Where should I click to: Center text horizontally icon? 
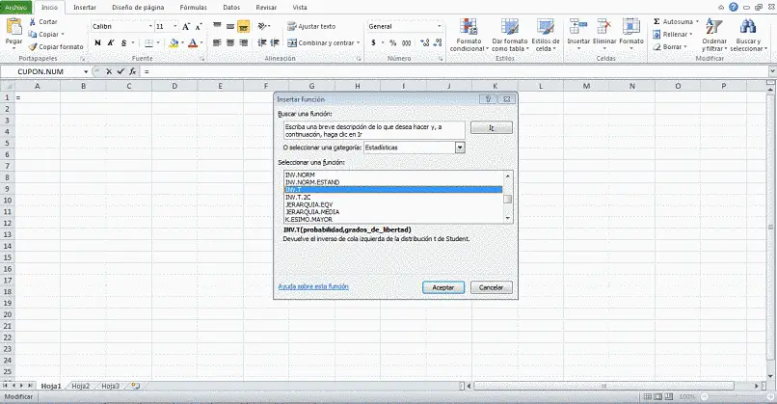(x=230, y=43)
